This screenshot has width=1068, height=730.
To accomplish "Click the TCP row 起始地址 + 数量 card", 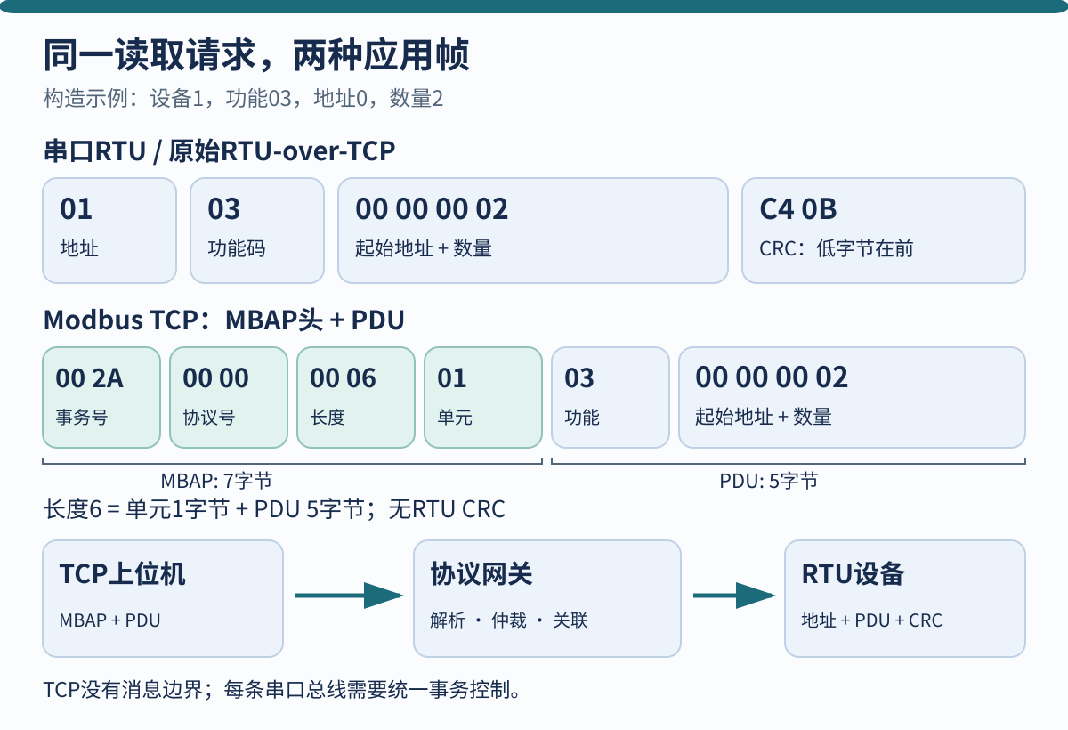I will (x=852, y=397).
